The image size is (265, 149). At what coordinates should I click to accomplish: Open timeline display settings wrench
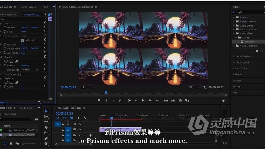pyautogui.click(x=85, y=118)
